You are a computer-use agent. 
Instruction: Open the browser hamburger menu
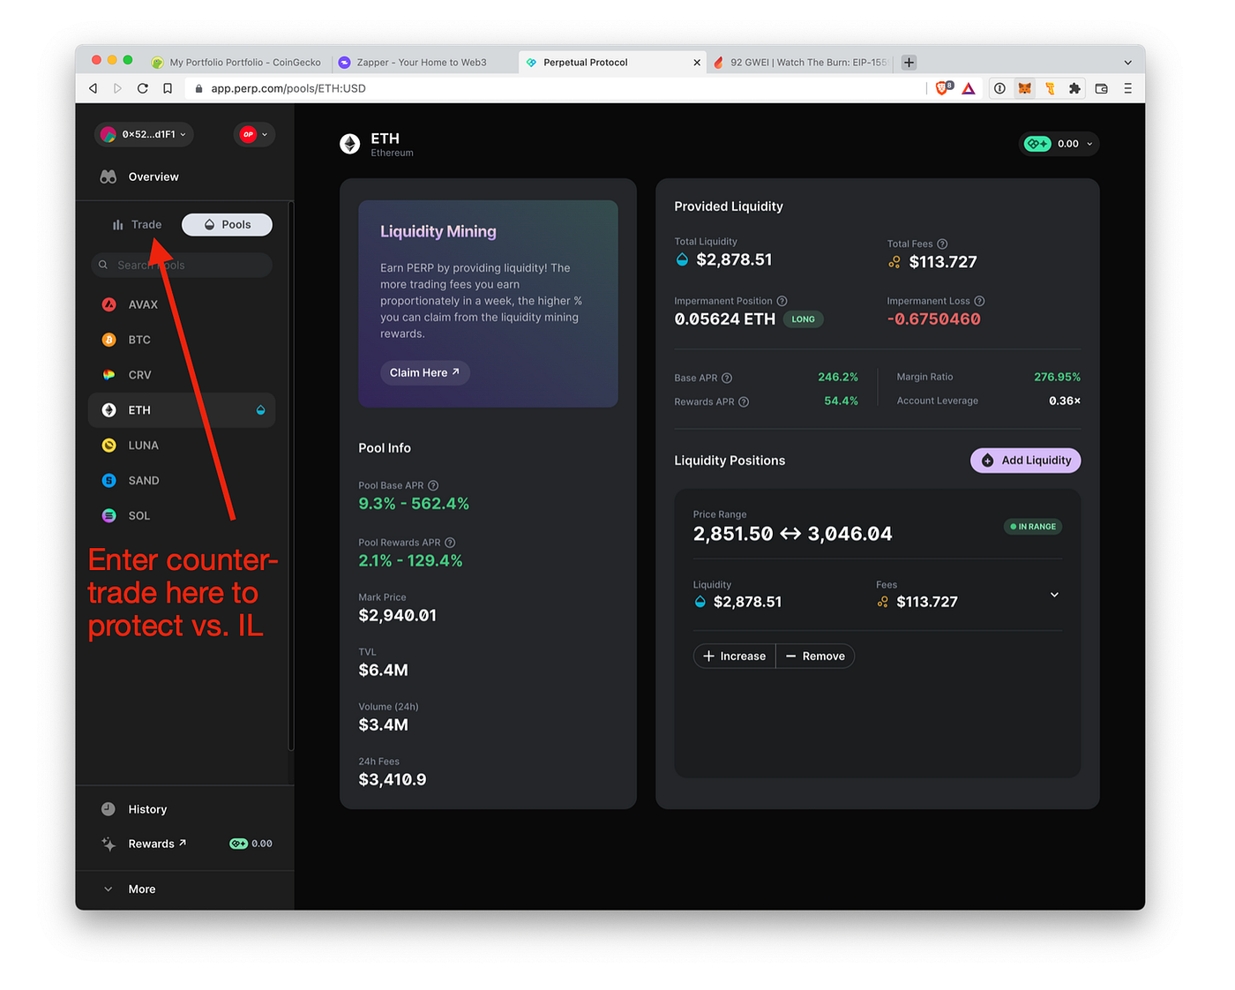tap(1127, 88)
